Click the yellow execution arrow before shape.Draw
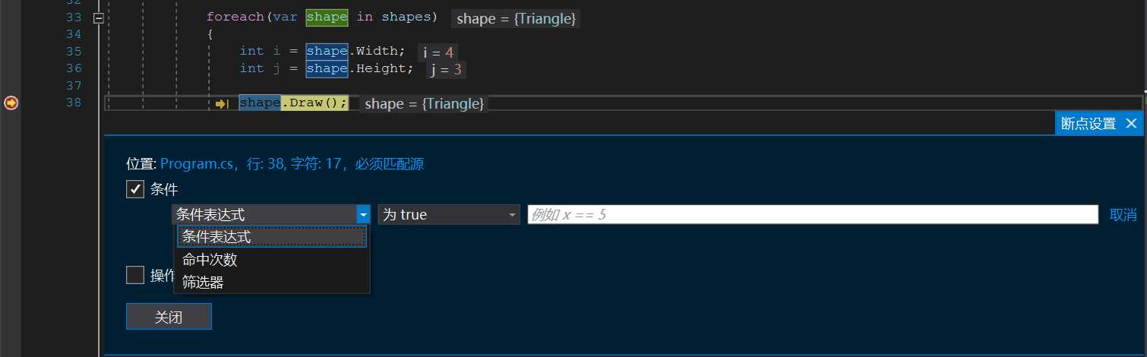This screenshot has height=357, width=1147. coord(222,104)
